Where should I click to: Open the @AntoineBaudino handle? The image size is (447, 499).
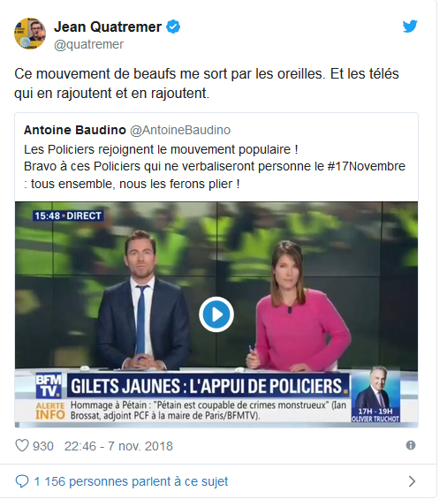point(180,130)
